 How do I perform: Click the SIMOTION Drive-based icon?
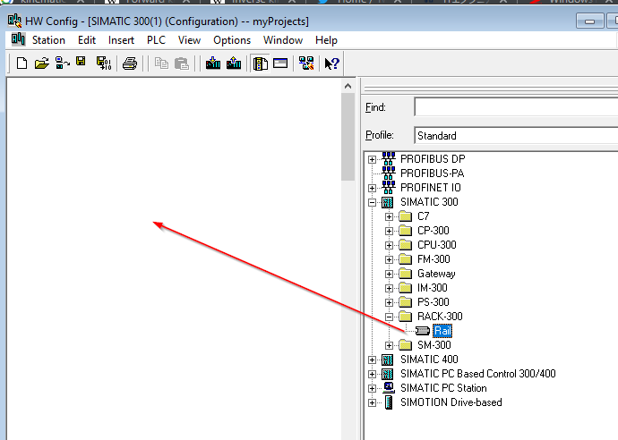(x=389, y=402)
